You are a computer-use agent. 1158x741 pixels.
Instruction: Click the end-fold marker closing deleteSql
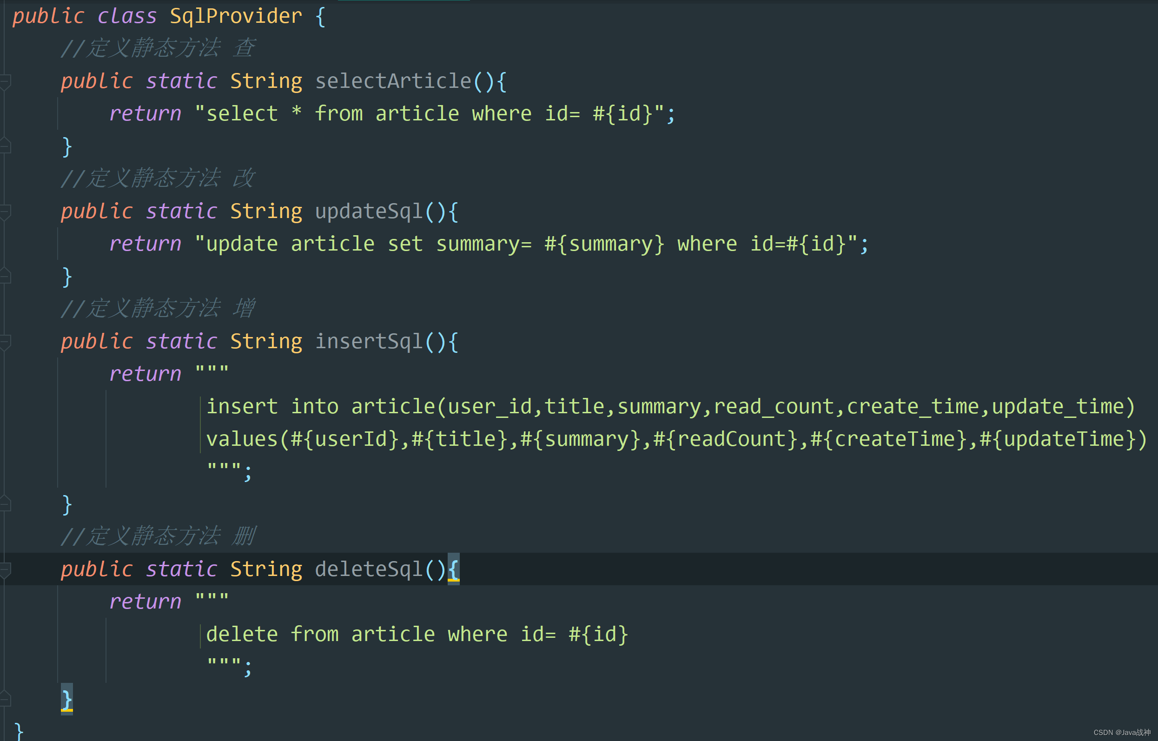point(5,699)
